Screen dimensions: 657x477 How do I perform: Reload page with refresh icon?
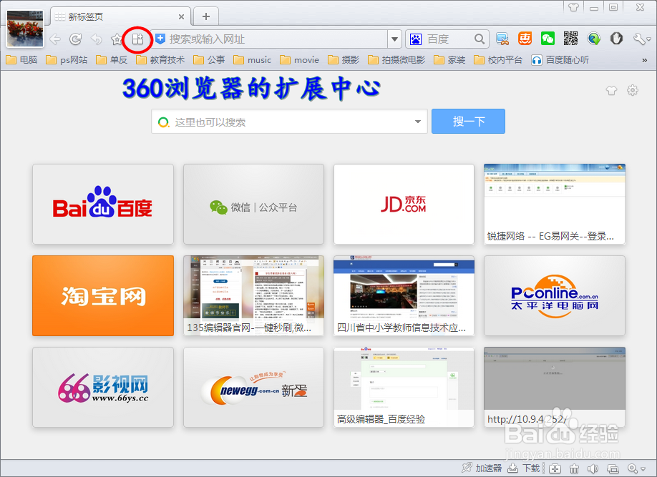point(75,39)
